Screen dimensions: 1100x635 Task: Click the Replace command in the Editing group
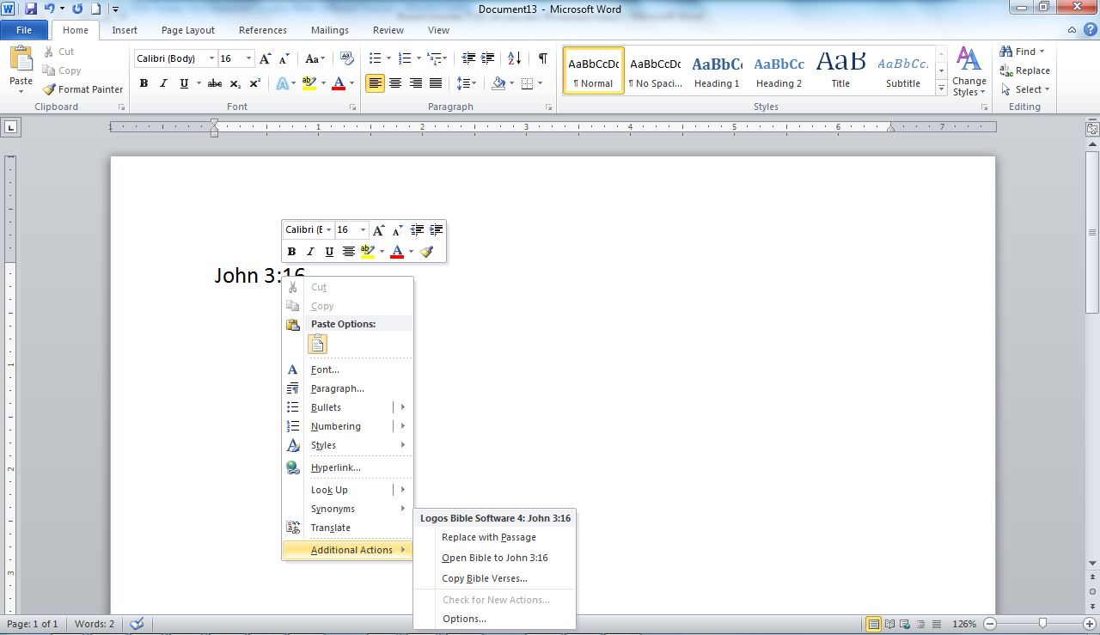tap(1025, 70)
